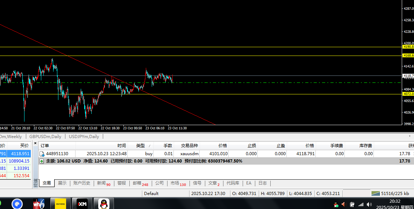Sort orders by the 时间 column header
Image resolution: width=414 pixels, height=209 pixels.
121,146
